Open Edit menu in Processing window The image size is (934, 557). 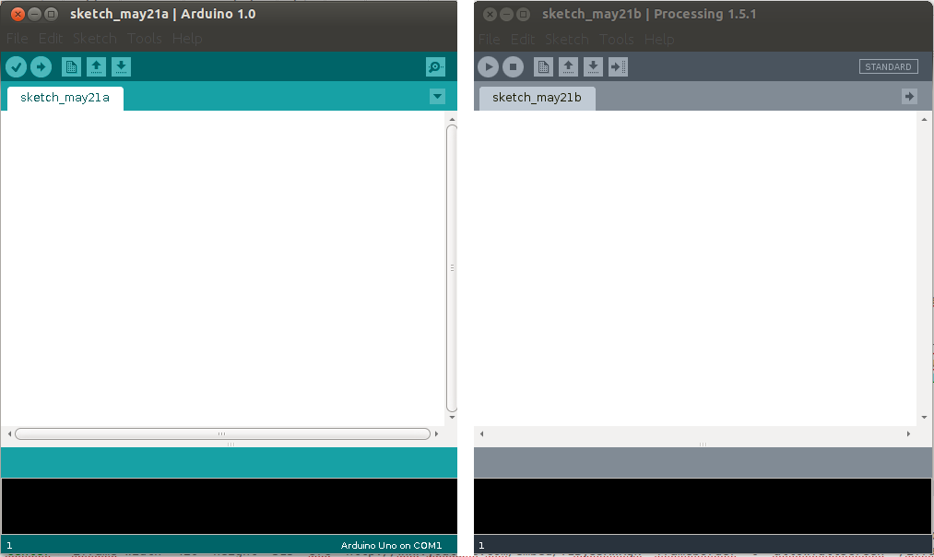(x=523, y=40)
